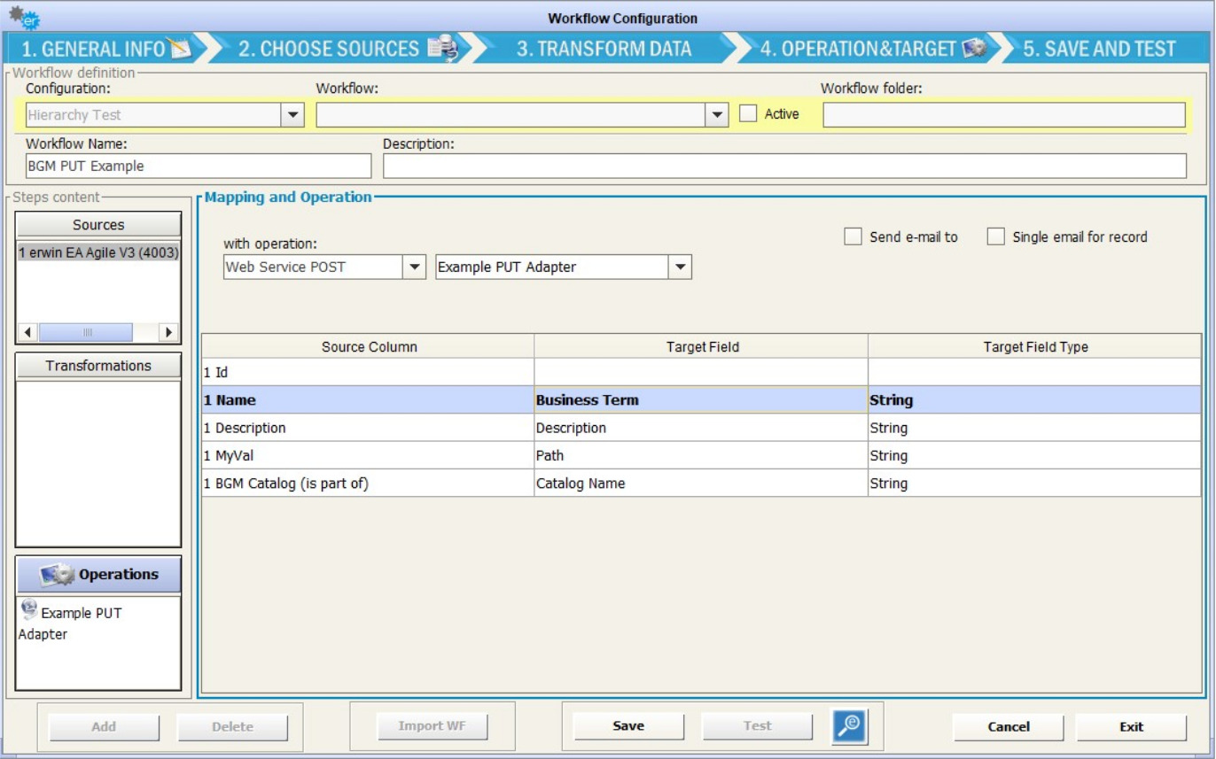Click the Example PUT Adapter operation icon
Screen dimensions: 1216x759
(x=29, y=608)
